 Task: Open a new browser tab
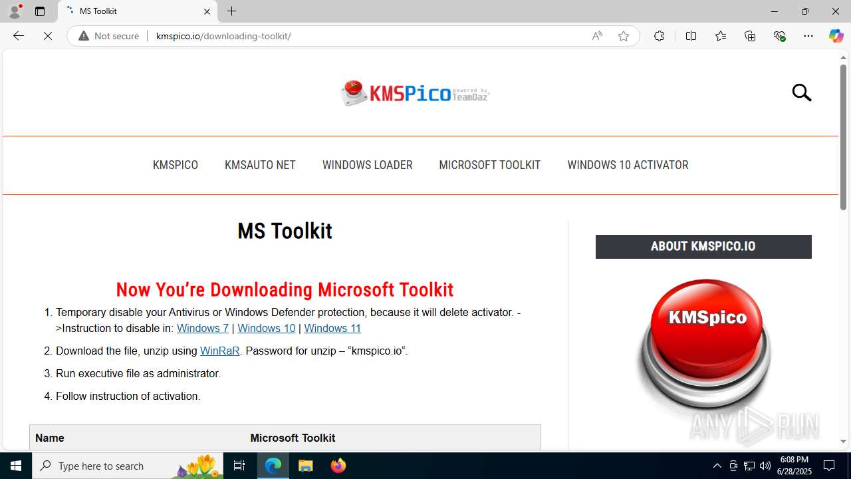pos(231,11)
